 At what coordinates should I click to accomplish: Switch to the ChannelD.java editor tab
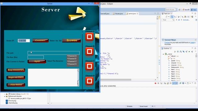[x=105, y=14]
